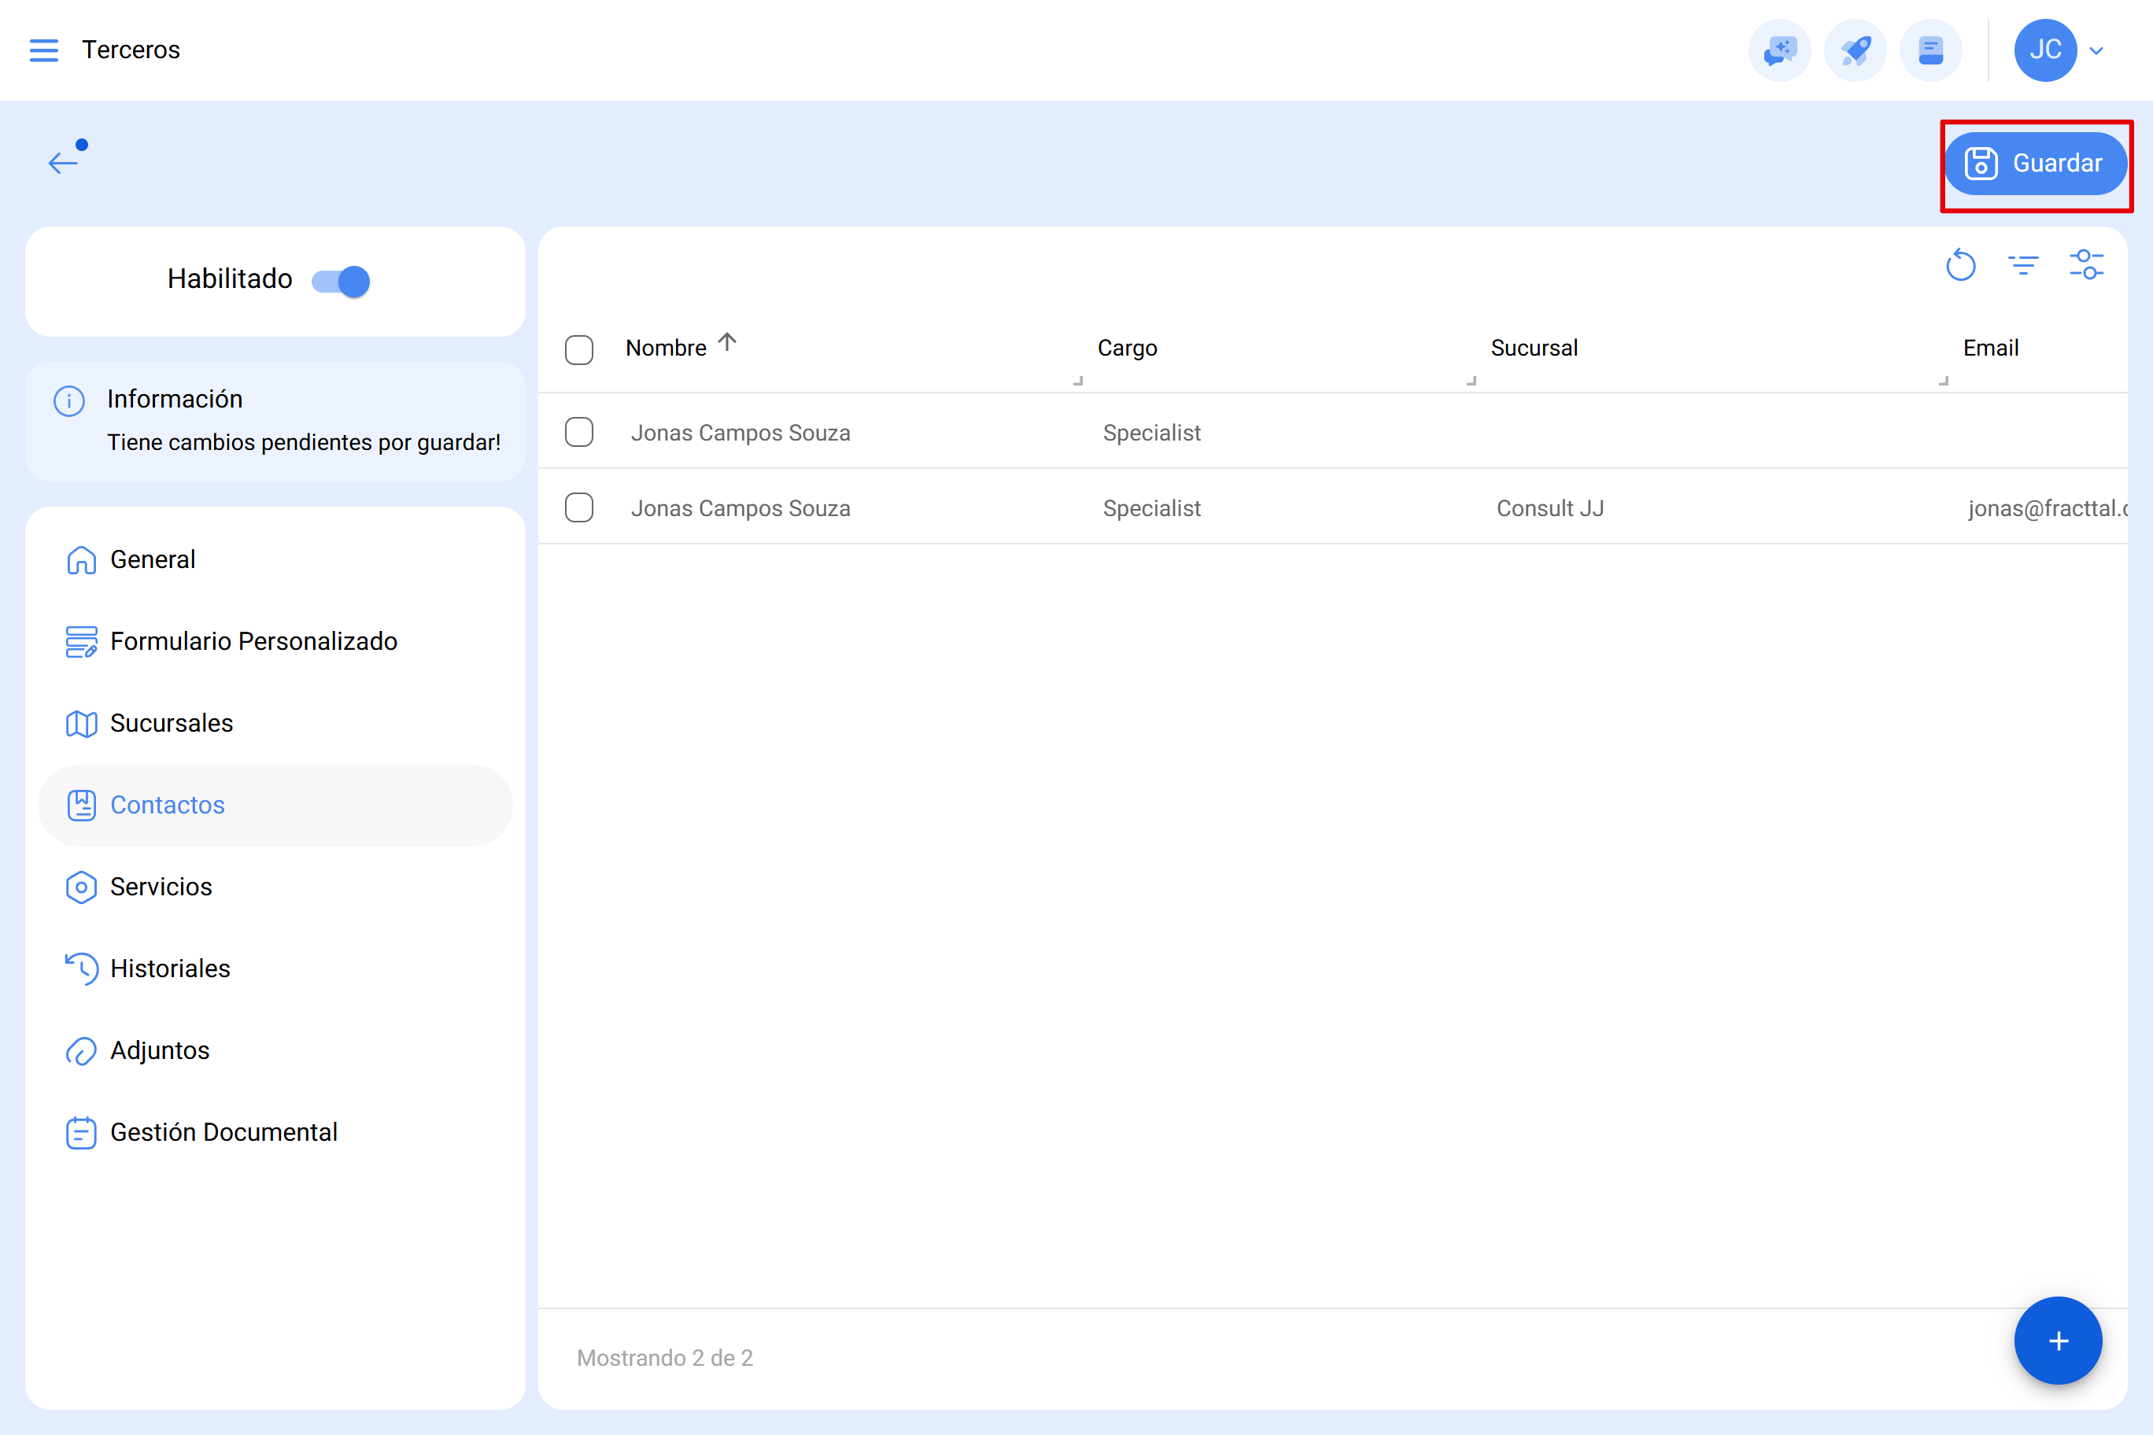Click the ascending sort arrow beside Nombre

pyautogui.click(x=727, y=342)
